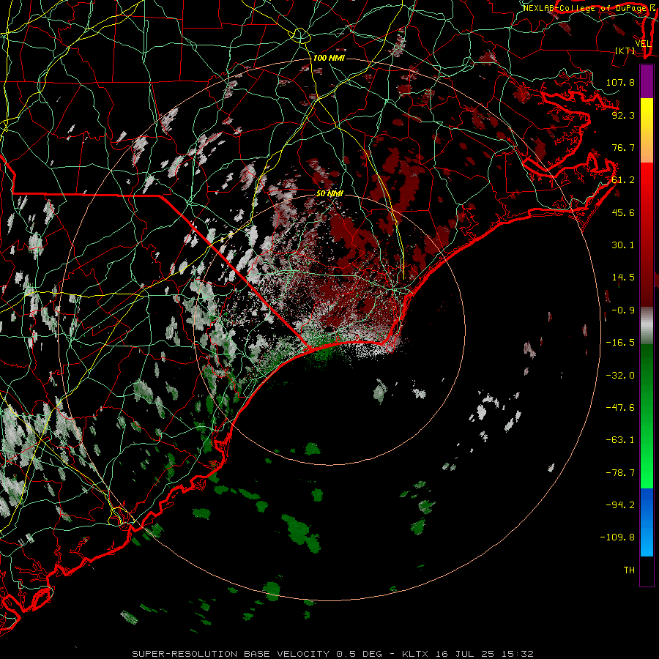The image size is (659, 659).
Task: Click the -16.5 legend value
Action: coord(620,343)
